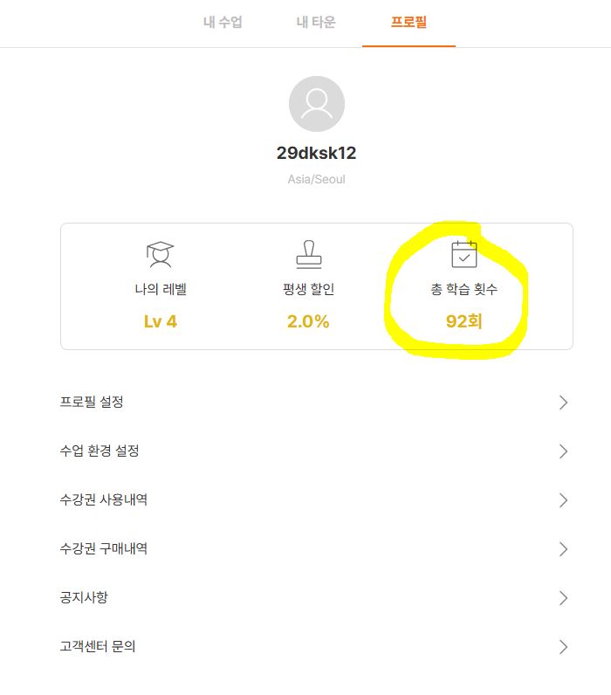Expand 고객센터 문의 chevron arrow
This screenshot has width=611, height=695.
pyautogui.click(x=563, y=647)
